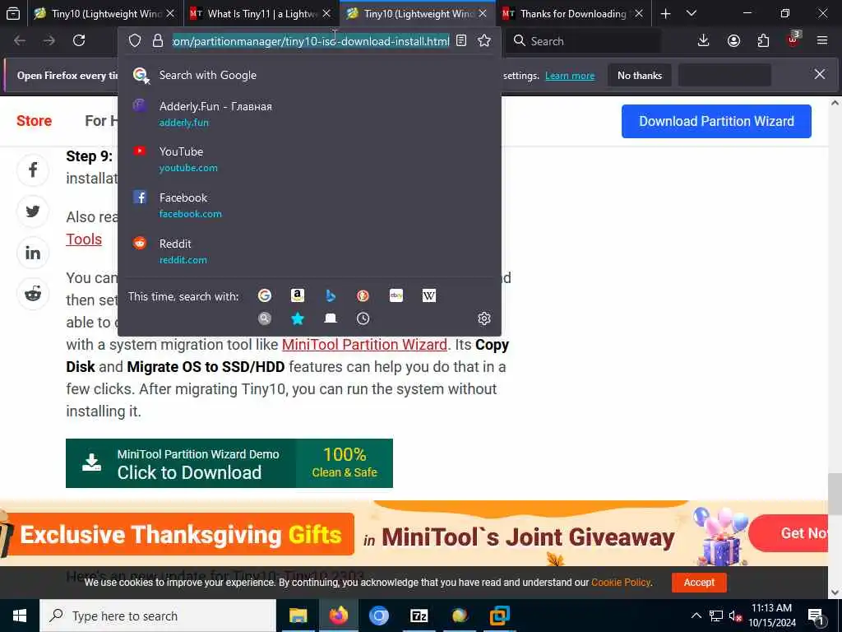Show hidden system tray icons chevron

point(696,616)
